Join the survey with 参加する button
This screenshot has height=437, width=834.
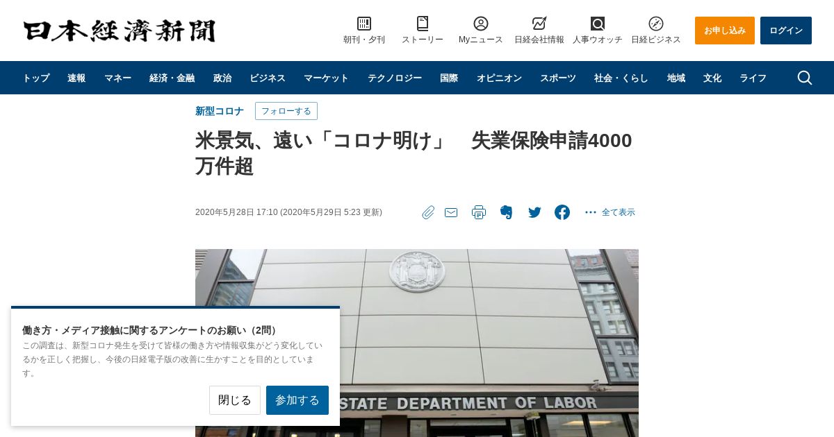click(297, 400)
